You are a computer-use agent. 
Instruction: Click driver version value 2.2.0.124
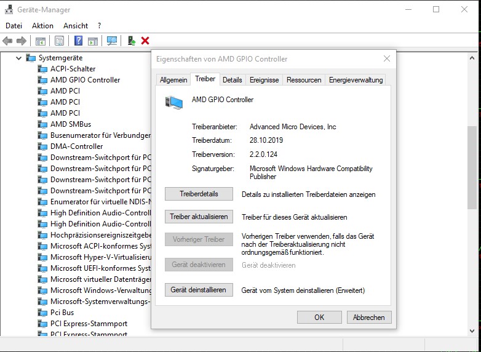(263, 154)
